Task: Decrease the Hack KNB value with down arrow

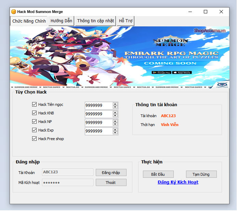Action: [x=115, y=116]
